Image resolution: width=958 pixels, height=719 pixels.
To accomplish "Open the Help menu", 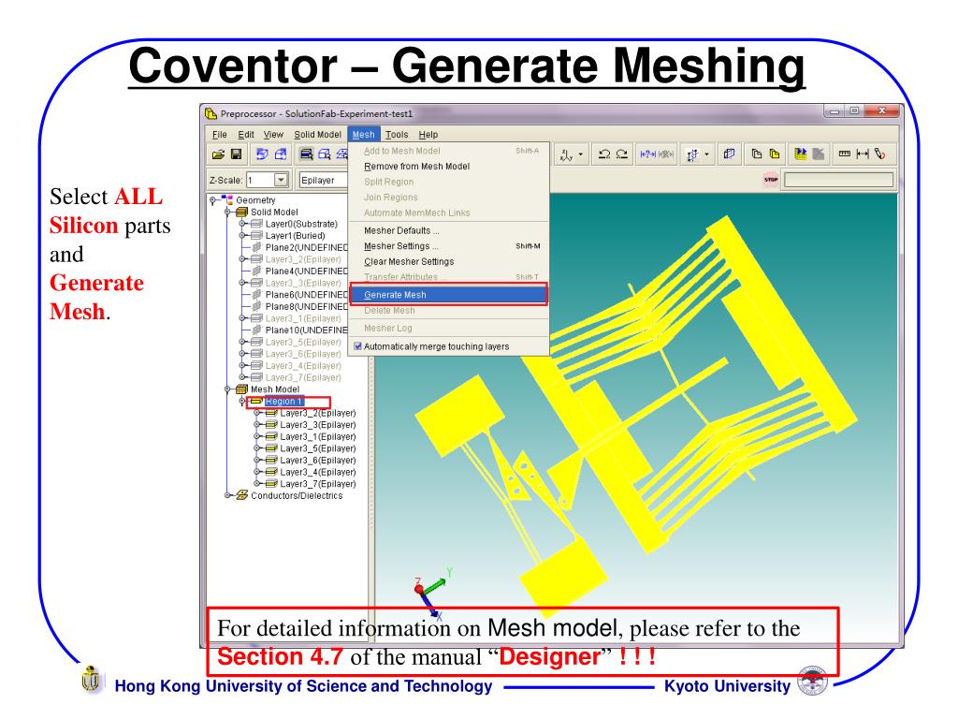I will [428, 135].
